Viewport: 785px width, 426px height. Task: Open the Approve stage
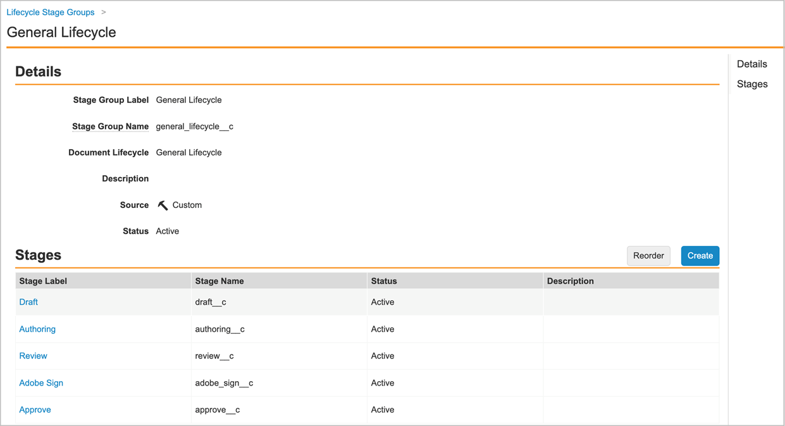point(35,410)
